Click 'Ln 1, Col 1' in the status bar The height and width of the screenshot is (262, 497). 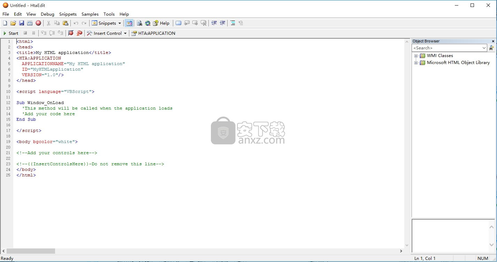pyautogui.click(x=425, y=259)
